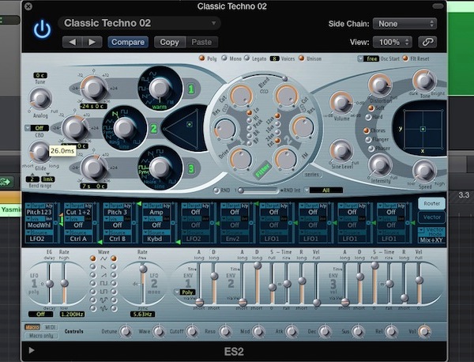Click the LFO 1 Rate slider

(x=65, y=284)
